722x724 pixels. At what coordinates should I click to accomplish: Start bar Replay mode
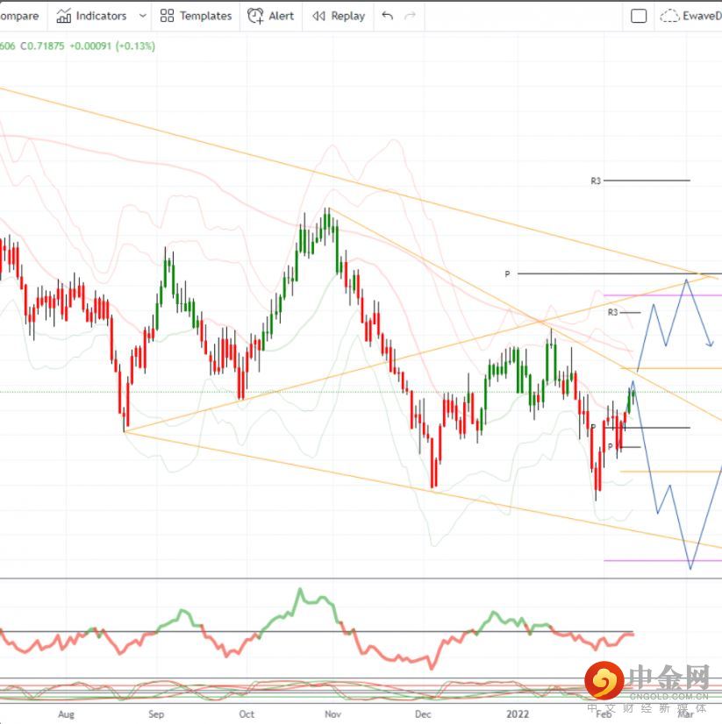339,16
